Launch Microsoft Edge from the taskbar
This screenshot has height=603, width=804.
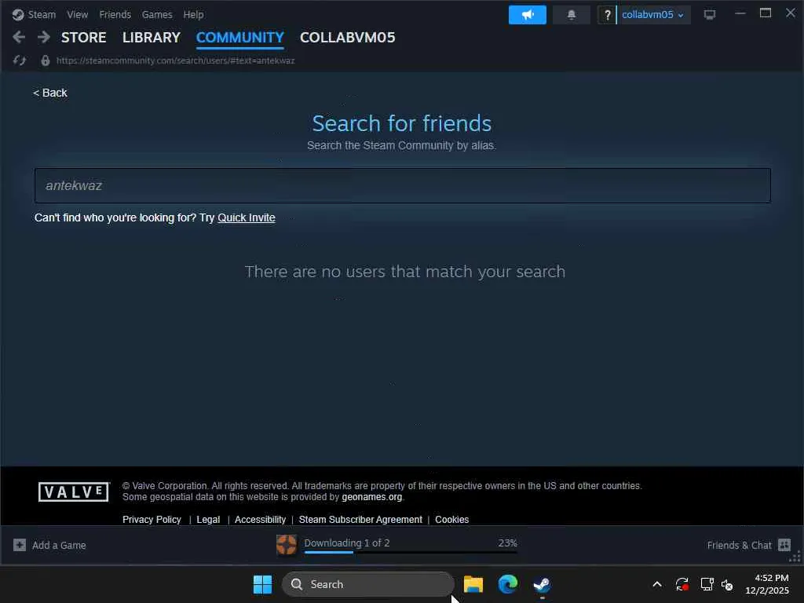[x=508, y=584]
